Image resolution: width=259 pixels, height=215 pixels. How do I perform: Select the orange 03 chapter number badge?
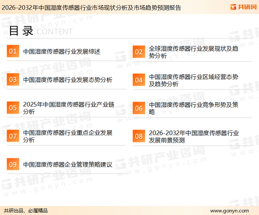click(13, 80)
